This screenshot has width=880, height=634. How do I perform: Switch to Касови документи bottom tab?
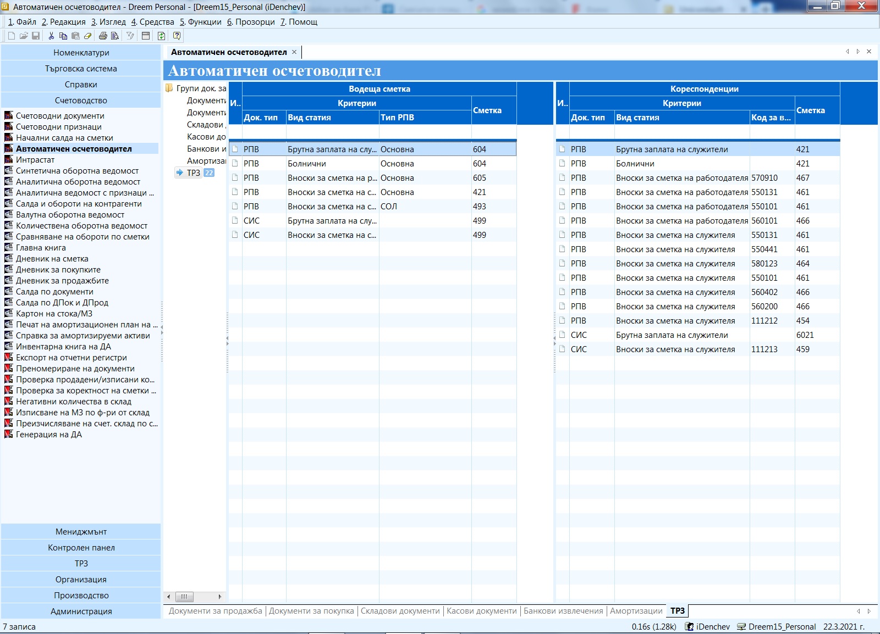tap(481, 611)
